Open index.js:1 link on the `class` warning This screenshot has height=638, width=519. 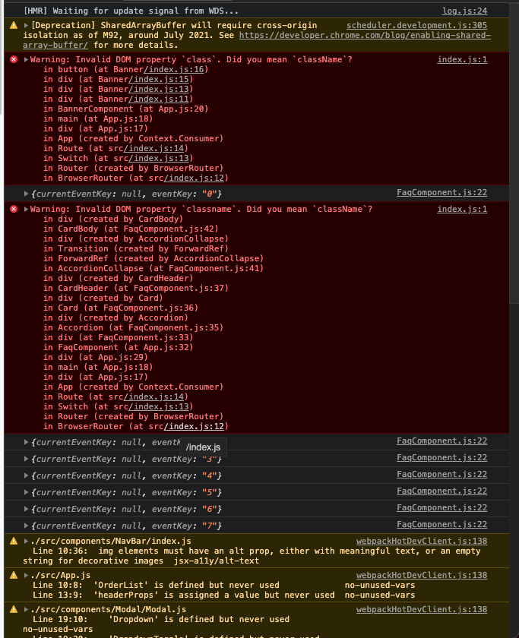pos(462,59)
